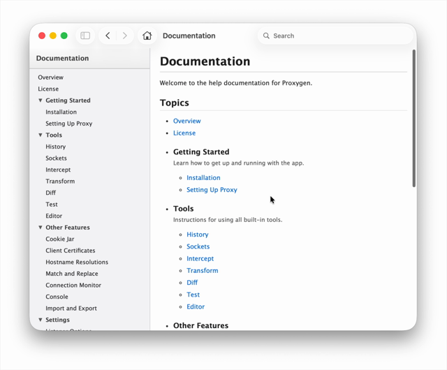Open Client Certificates in the sidebar
447x370 pixels.
pos(71,251)
